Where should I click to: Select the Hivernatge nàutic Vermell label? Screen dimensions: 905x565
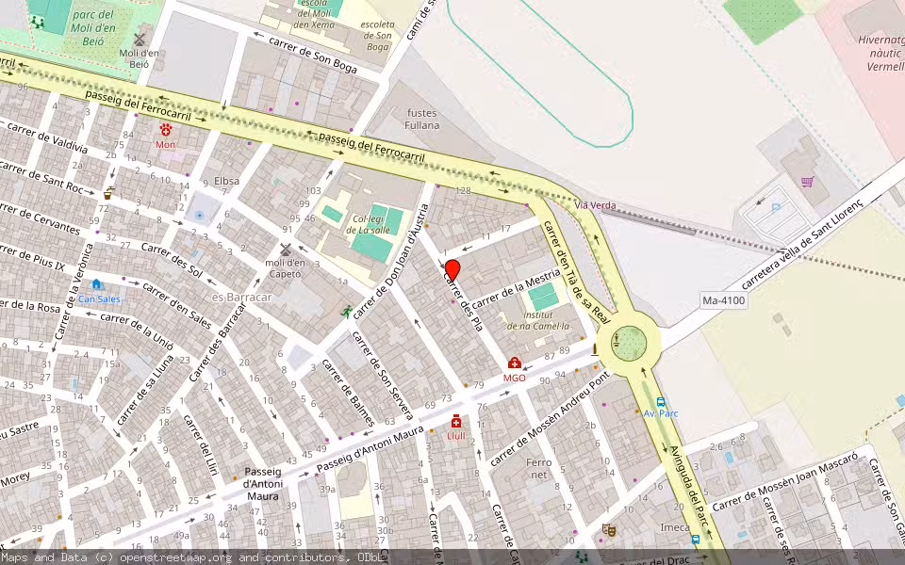(882, 53)
